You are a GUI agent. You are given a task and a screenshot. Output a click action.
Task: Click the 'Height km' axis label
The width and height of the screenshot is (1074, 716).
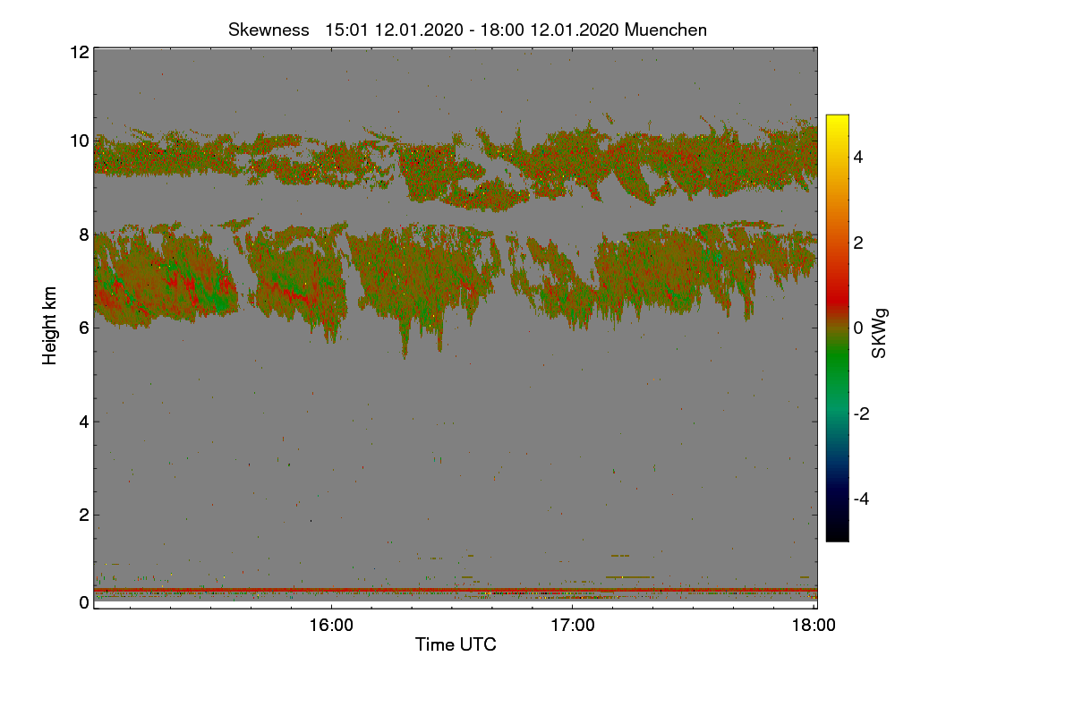51,325
